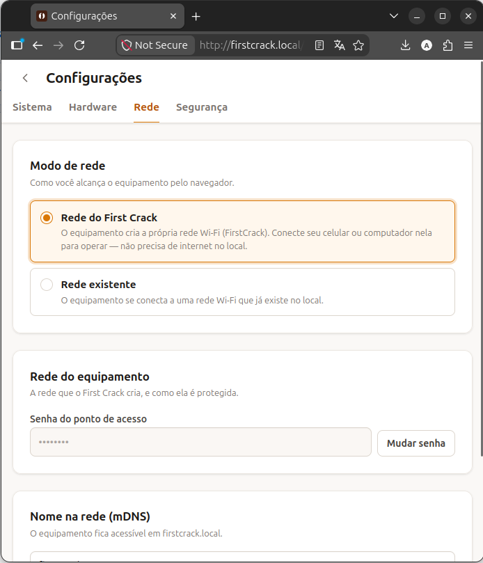Click the browser back arrow
Viewport: 483px width, 563px height.
click(38, 45)
